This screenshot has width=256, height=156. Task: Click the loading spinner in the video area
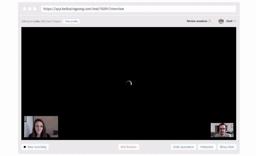pos(129,83)
